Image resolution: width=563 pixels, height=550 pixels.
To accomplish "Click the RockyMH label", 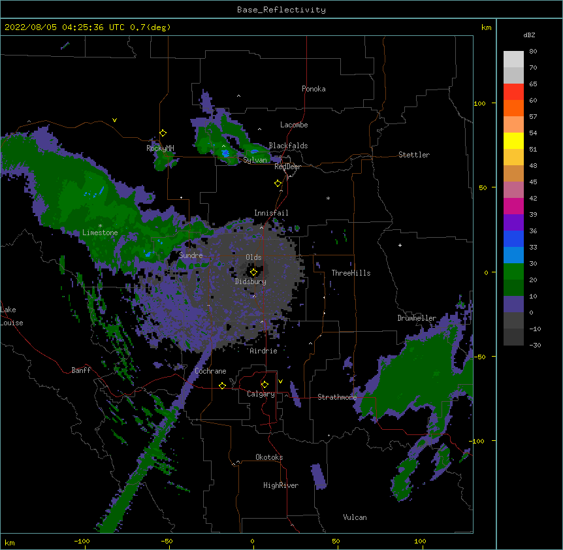I will pos(160,148).
